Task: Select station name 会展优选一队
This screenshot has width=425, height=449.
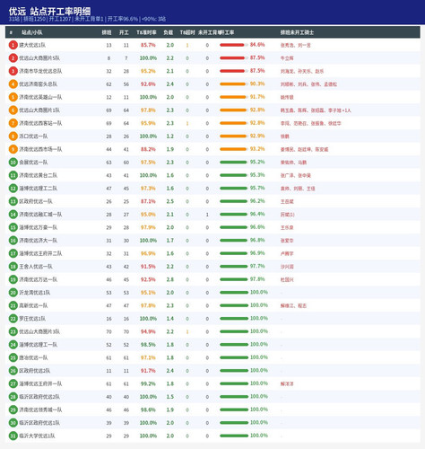Action: [33, 163]
